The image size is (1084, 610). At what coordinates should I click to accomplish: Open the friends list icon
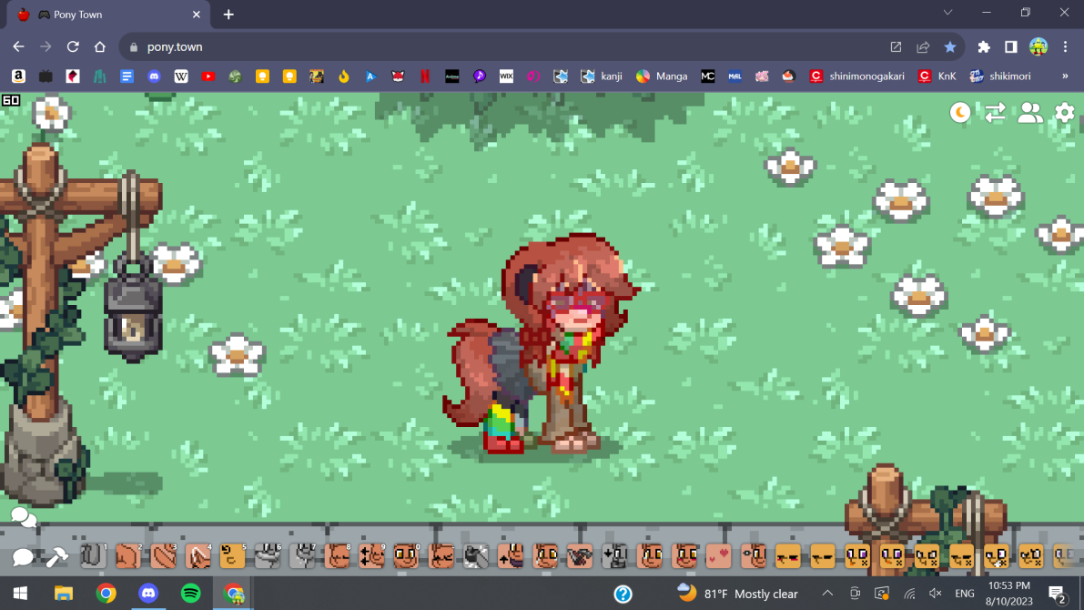[1030, 113]
